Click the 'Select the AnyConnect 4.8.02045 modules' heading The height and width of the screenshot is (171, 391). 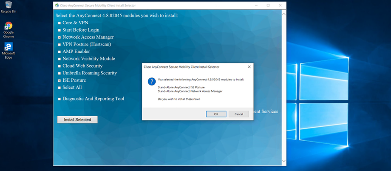point(117,15)
